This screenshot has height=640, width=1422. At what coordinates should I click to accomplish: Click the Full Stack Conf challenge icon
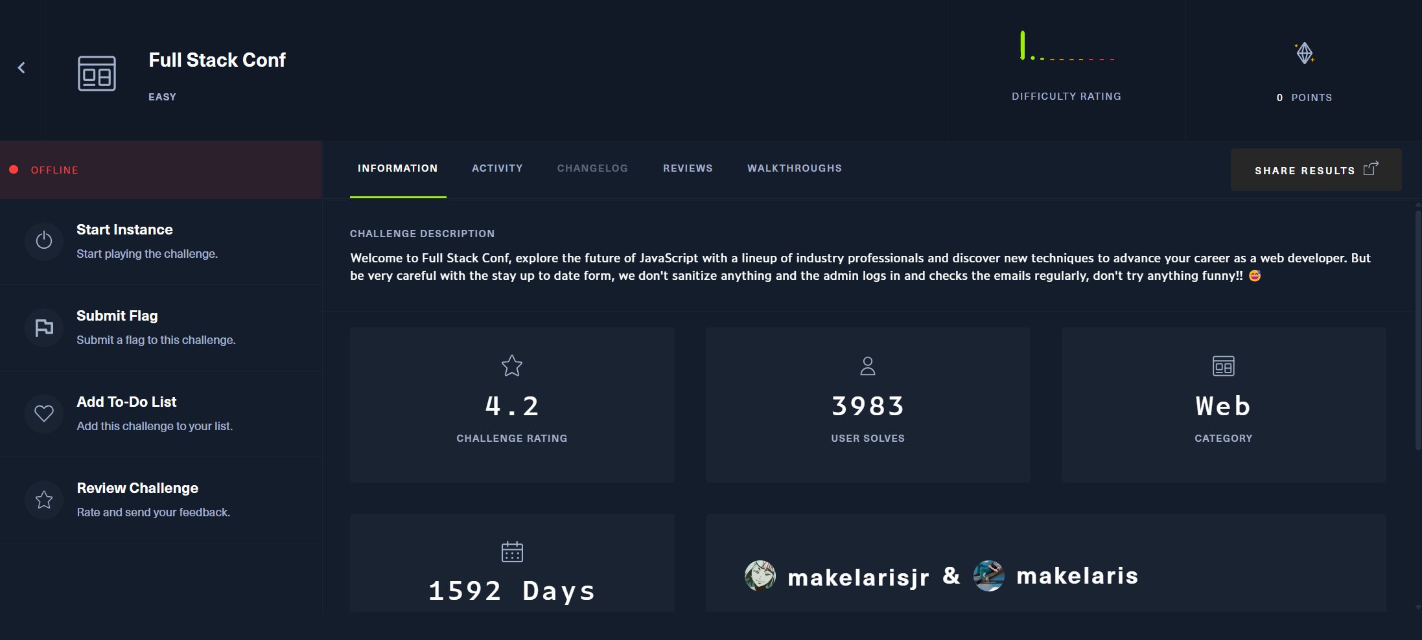pos(97,73)
